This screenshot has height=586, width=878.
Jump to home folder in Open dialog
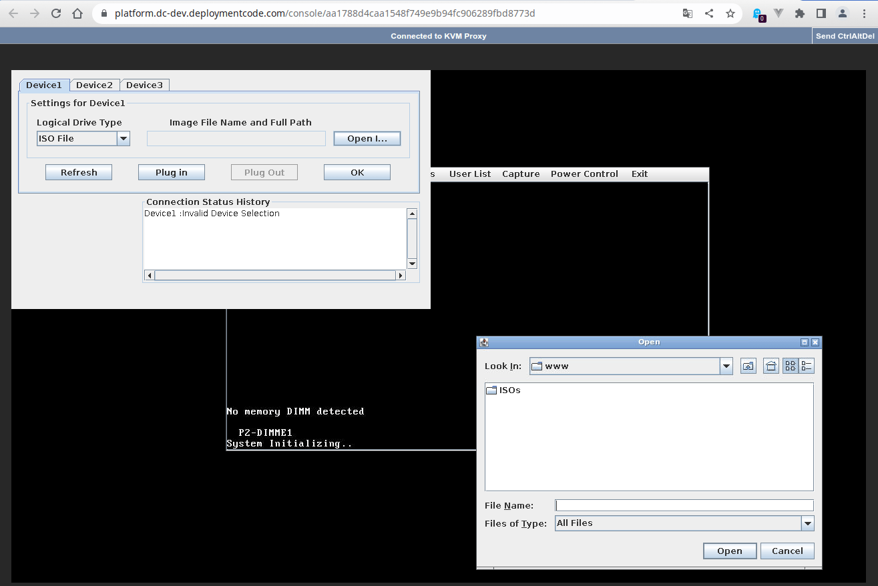pyautogui.click(x=771, y=366)
